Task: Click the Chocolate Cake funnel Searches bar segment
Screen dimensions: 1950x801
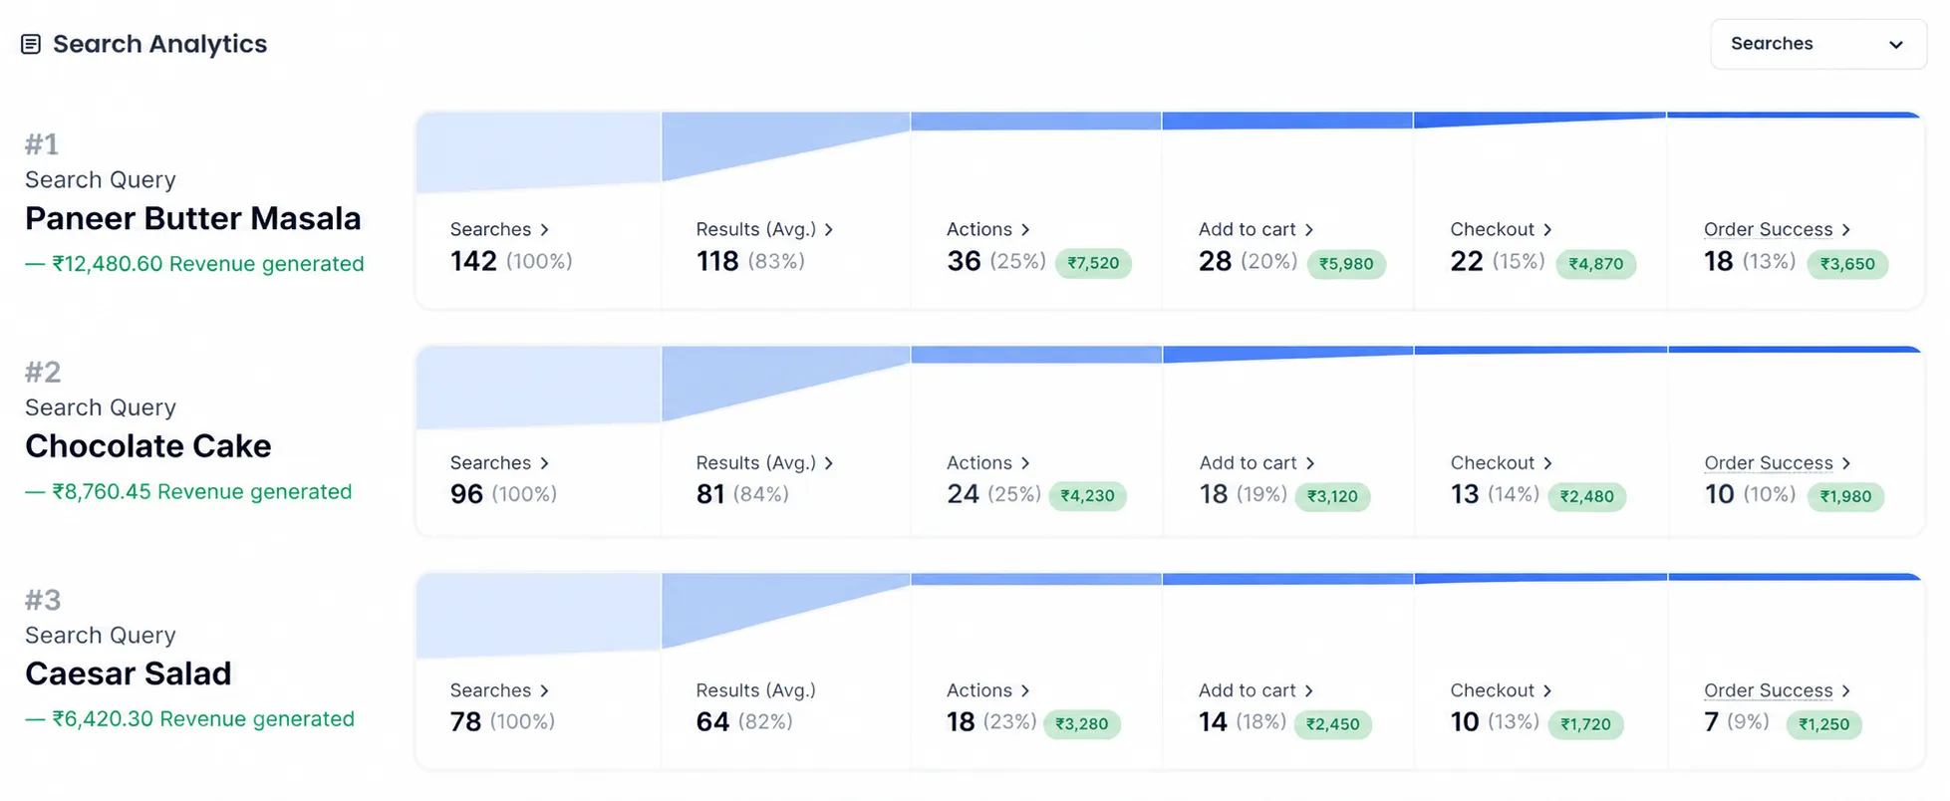Action: tap(539, 388)
